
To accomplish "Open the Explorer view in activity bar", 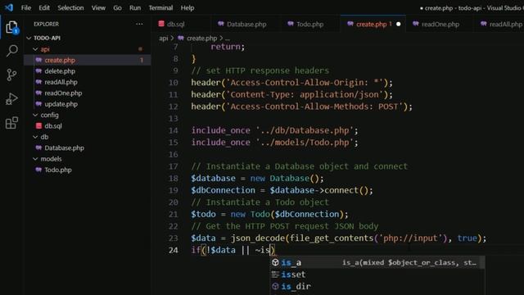I will click(x=11, y=27).
